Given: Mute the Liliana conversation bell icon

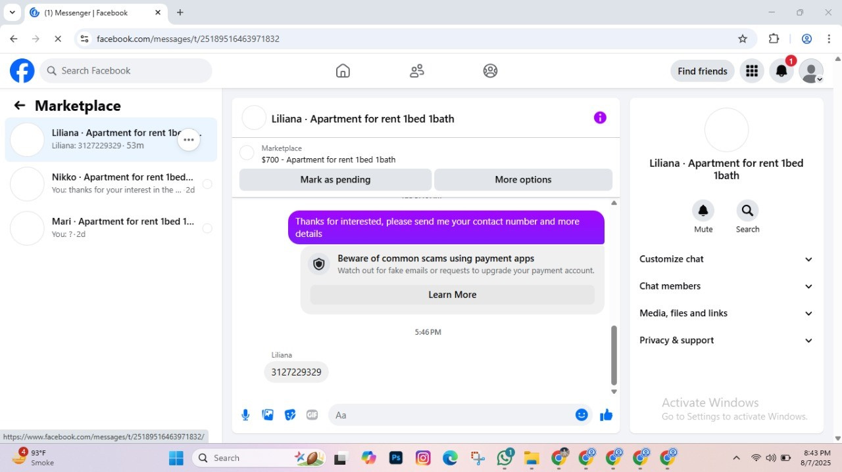Looking at the screenshot, I should click(x=703, y=211).
